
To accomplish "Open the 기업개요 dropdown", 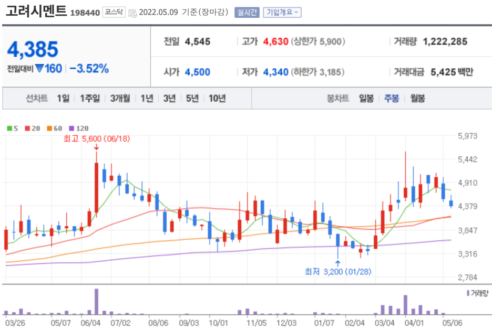I will tap(282, 12).
